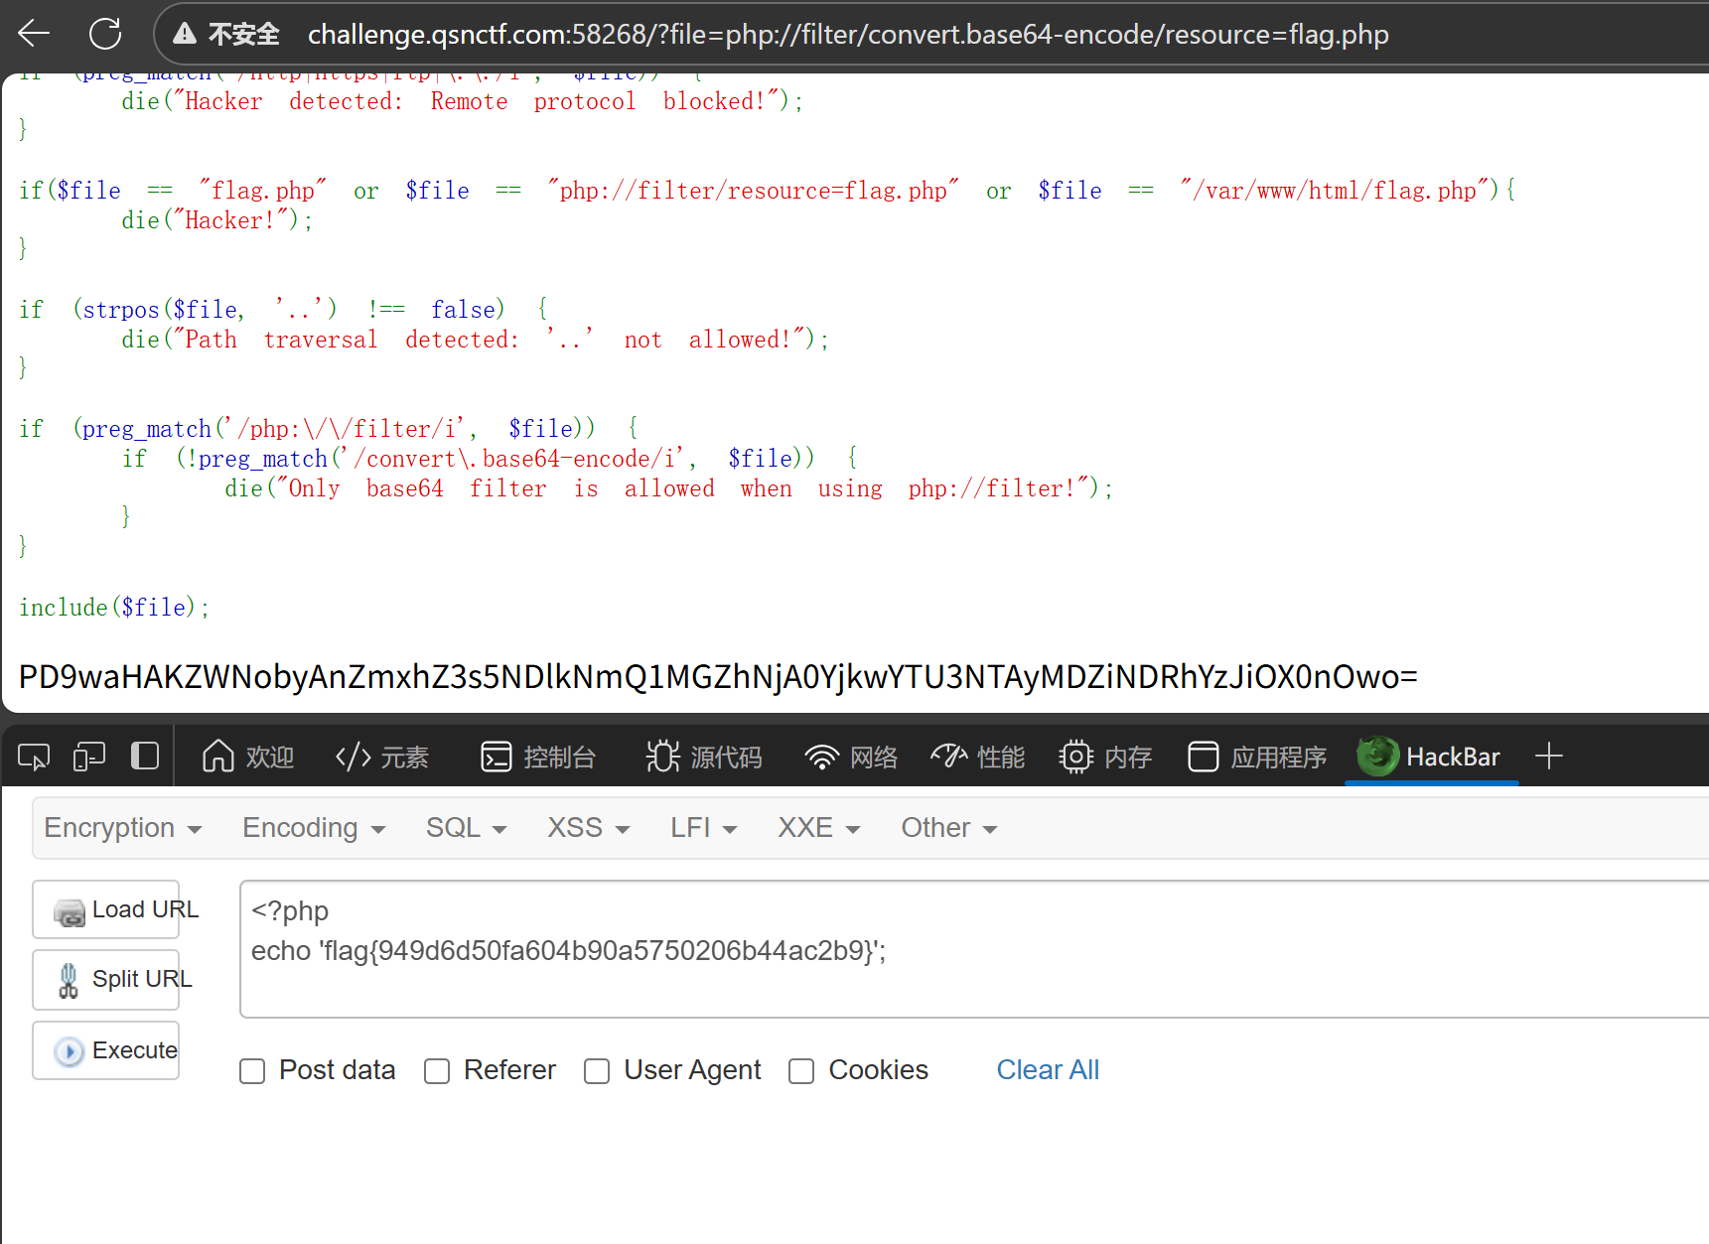Click the preg_match php://filter condition line
Screen dimensions: 1709x1244
(x=329, y=429)
